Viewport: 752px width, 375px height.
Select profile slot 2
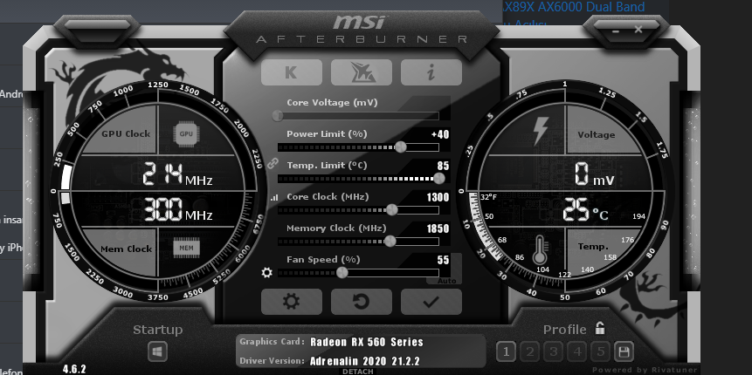pos(530,352)
